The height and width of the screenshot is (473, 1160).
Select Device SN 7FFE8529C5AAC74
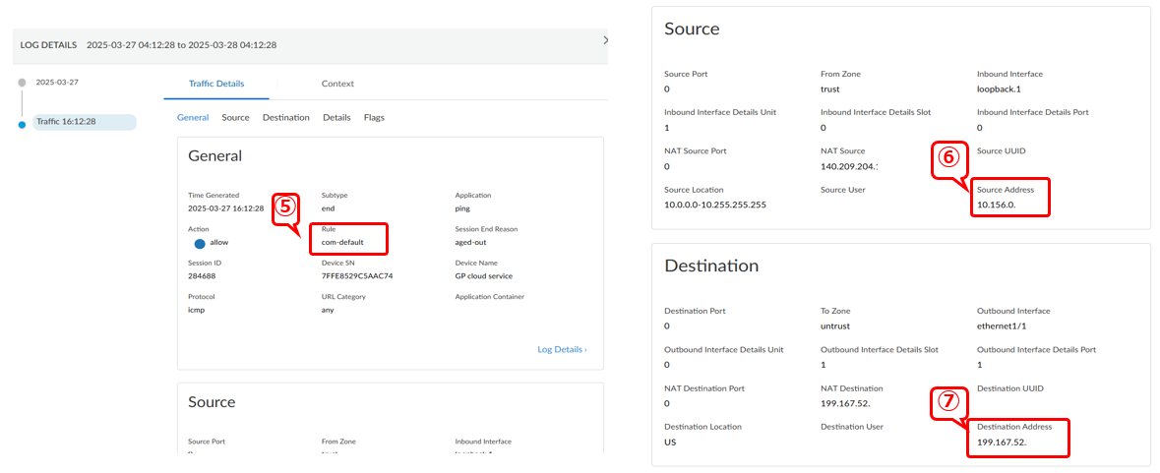point(356,275)
